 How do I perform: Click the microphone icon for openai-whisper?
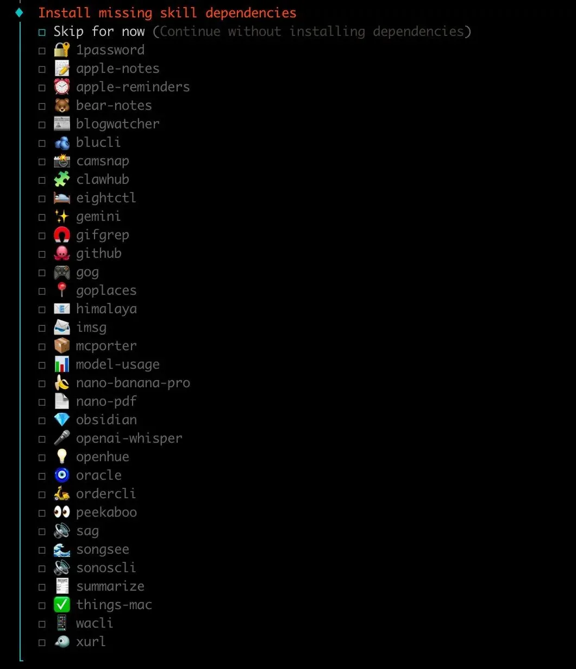click(x=61, y=438)
